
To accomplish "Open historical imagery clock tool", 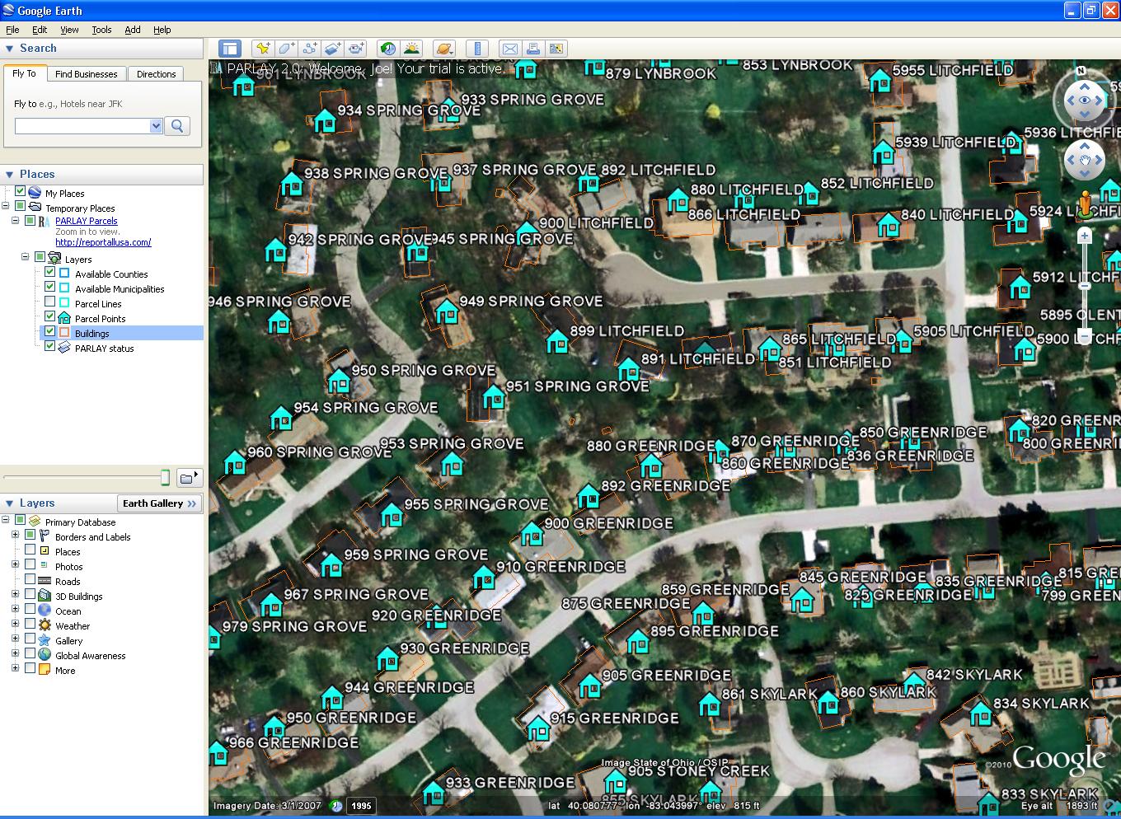I will pos(387,49).
